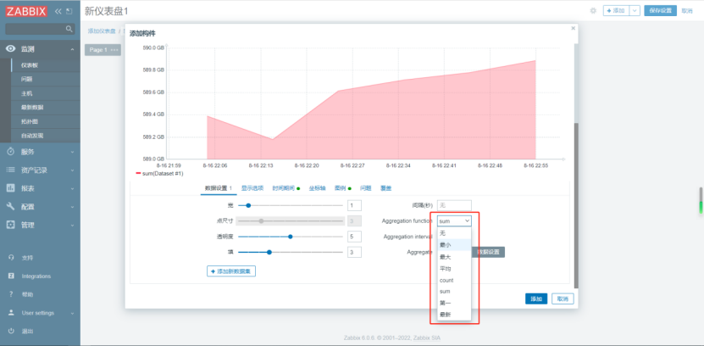Expand the 报表 menu chevron
This screenshot has width=704, height=346.
(x=72, y=189)
